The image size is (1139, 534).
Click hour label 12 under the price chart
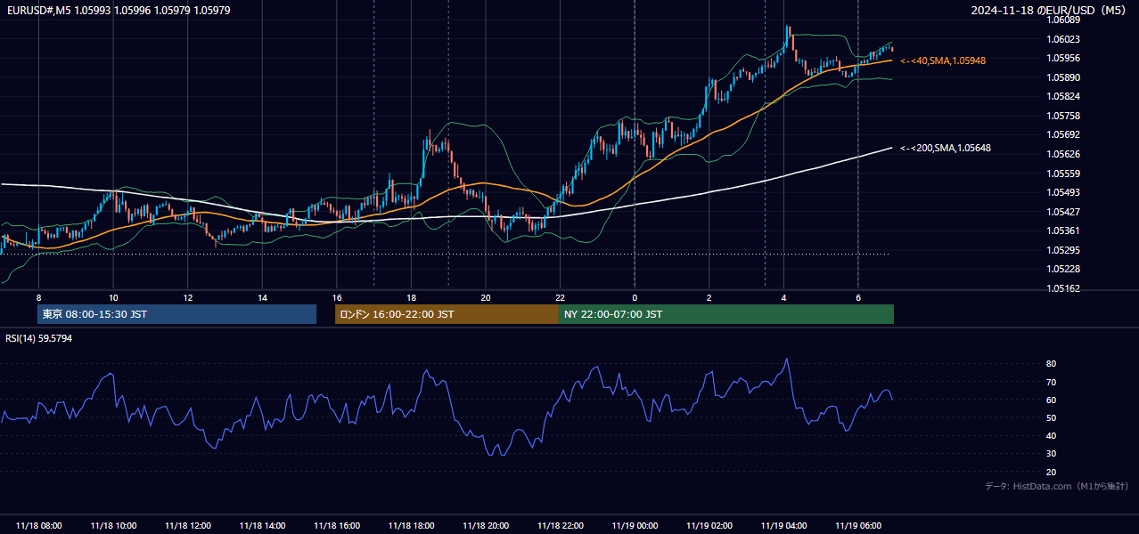coord(188,297)
